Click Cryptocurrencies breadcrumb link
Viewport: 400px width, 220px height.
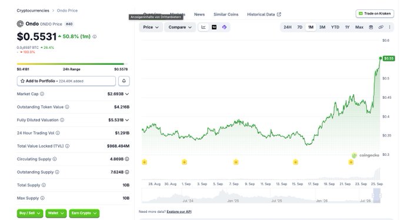click(x=33, y=11)
